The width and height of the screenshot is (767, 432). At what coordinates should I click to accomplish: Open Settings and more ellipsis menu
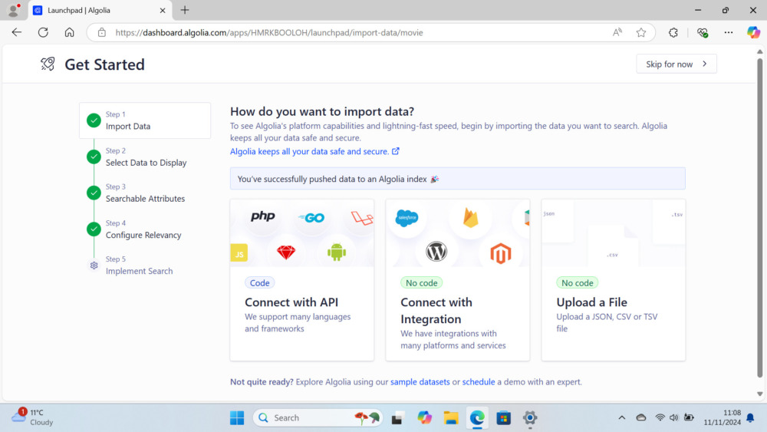pos(729,32)
